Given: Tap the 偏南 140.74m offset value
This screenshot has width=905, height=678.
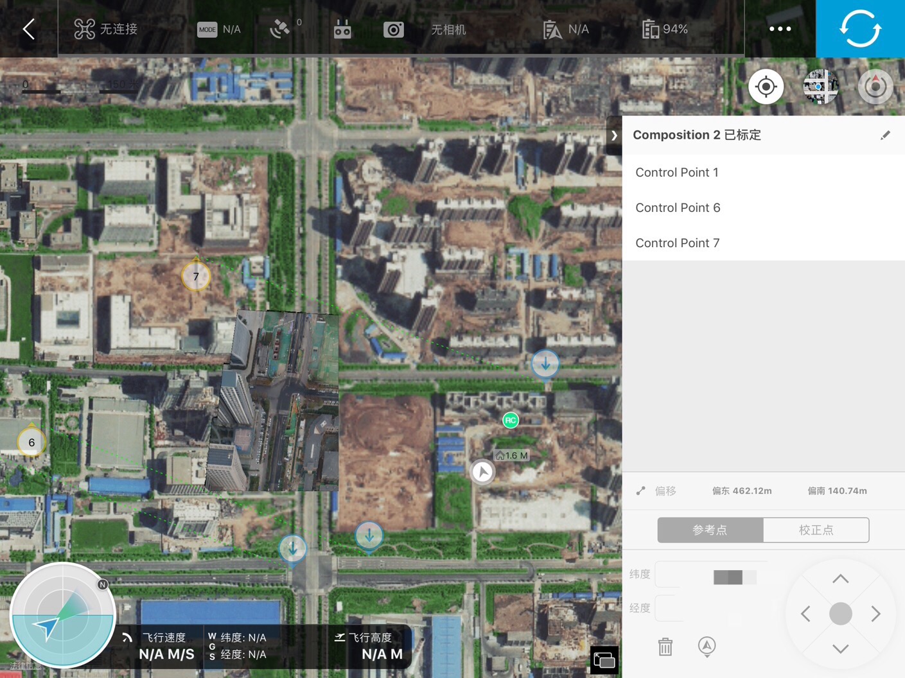Looking at the screenshot, I should point(837,491).
